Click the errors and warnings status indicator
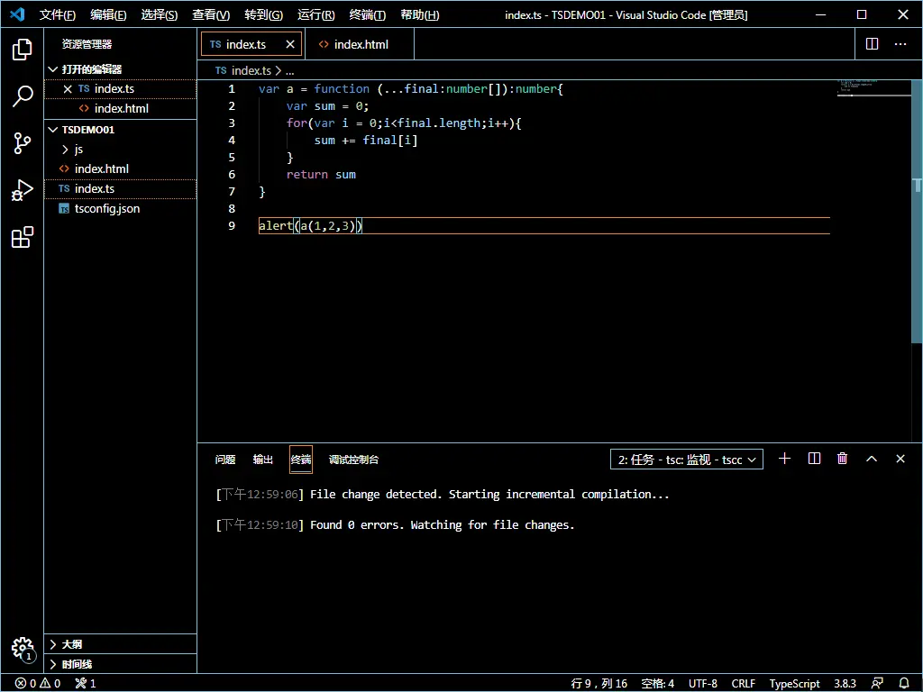The height and width of the screenshot is (692, 923). [38, 683]
